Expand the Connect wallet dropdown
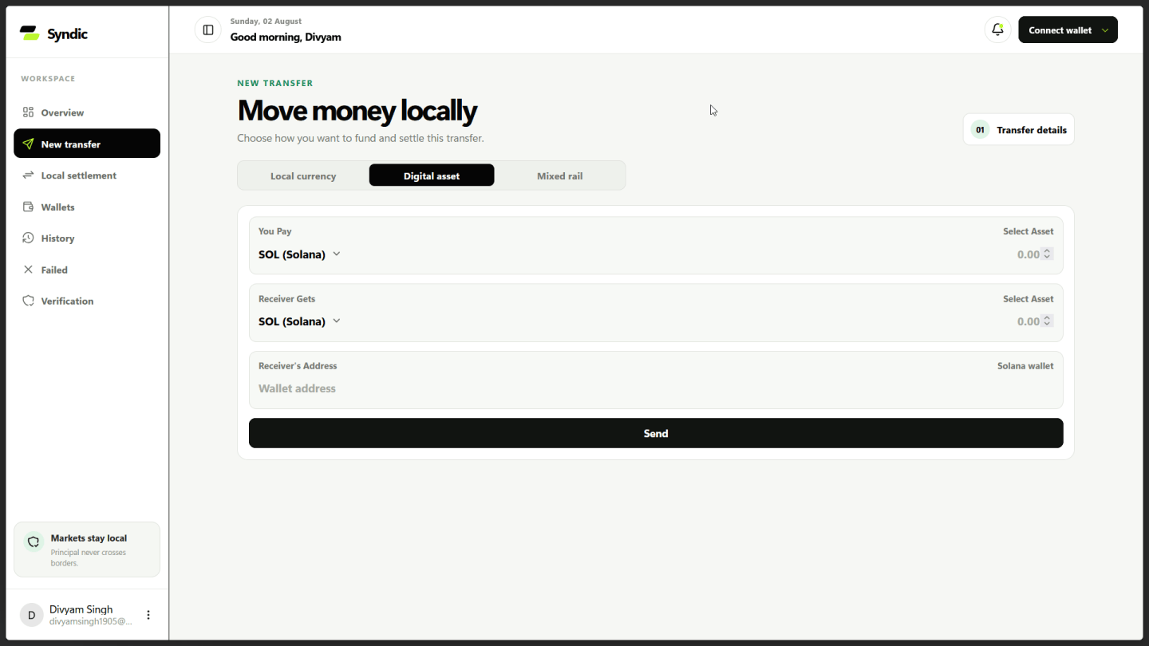Image resolution: width=1149 pixels, height=646 pixels. point(1068,30)
